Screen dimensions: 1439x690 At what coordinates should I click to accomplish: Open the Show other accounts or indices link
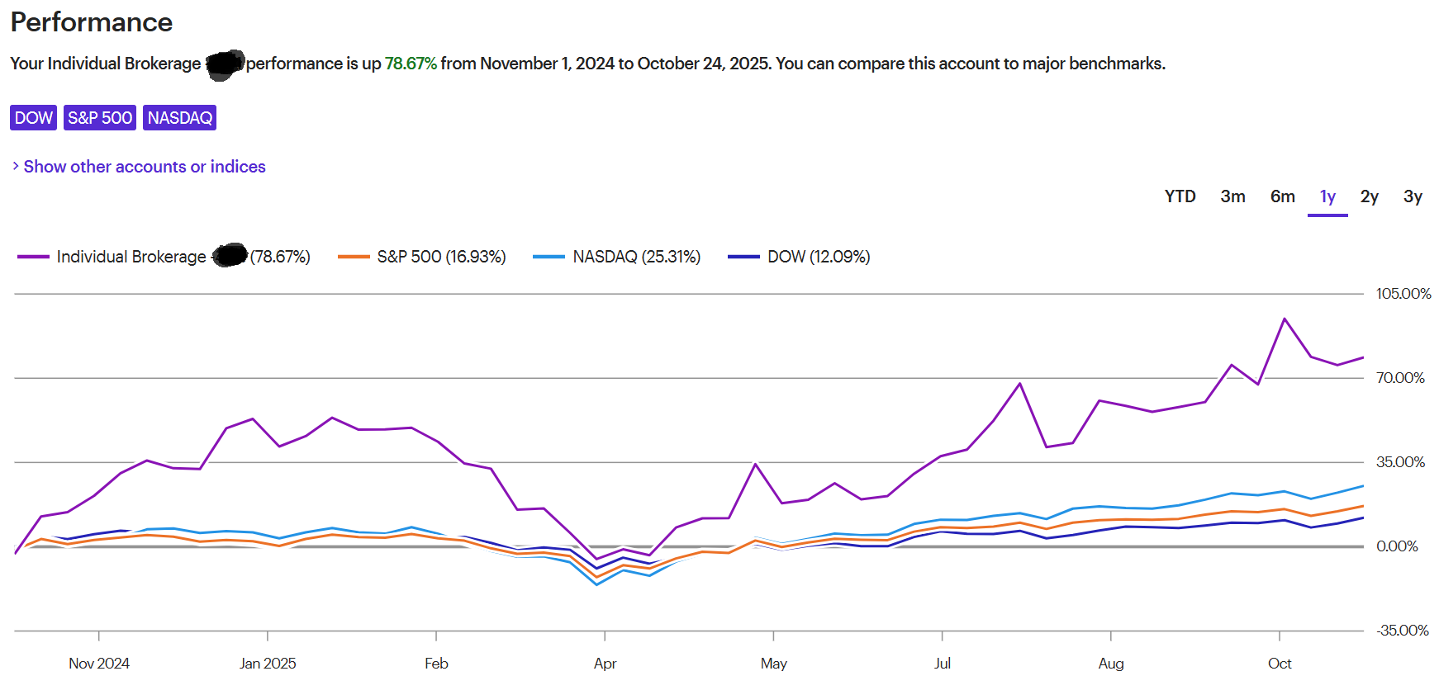coord(145,167)
